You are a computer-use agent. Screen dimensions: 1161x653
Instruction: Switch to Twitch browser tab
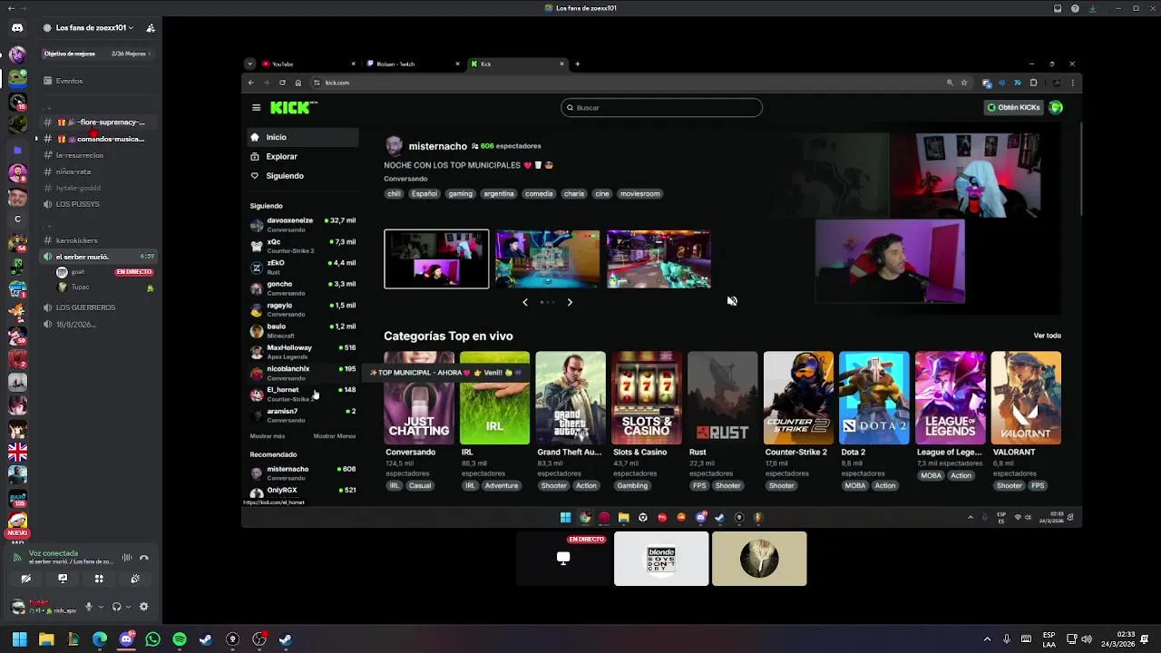point(413,64)
